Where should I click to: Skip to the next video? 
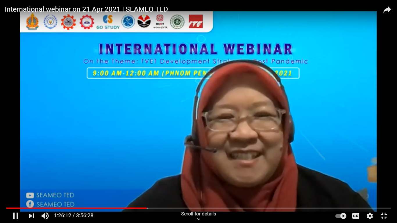click(x=31, y=216)
